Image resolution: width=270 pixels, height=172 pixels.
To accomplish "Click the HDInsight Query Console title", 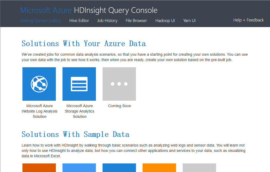I will coord(115,10).
